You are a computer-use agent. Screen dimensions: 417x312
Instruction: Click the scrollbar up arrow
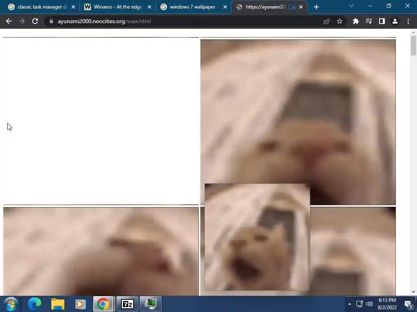click(413, 32)
